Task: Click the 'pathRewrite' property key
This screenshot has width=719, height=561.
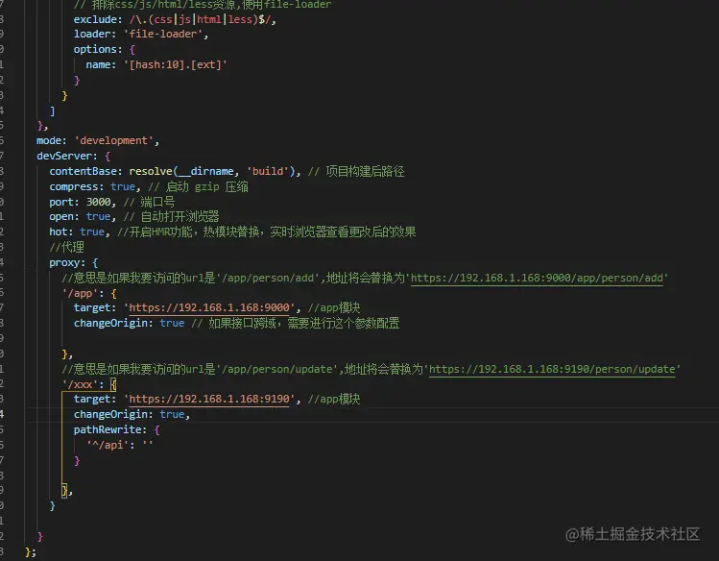Action: pyautogui.click(x=108, y=429)
